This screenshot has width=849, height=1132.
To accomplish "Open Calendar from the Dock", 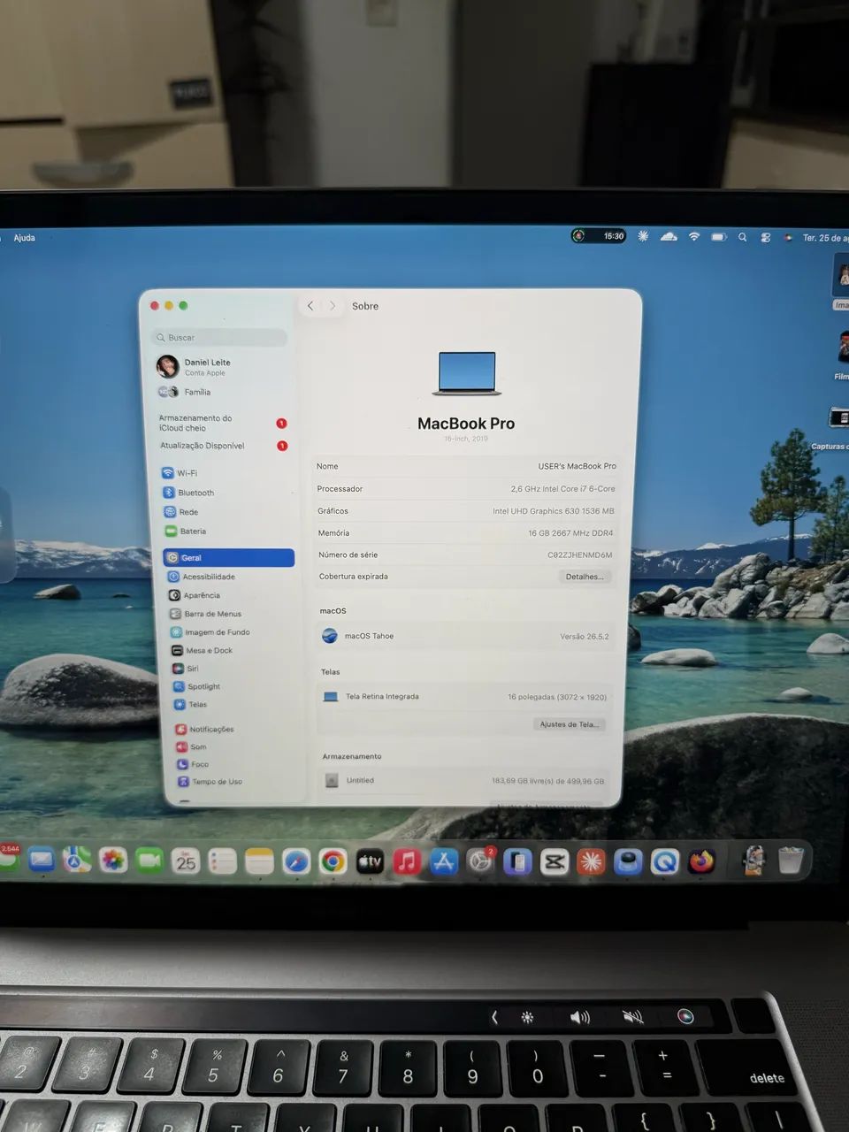I will click(x=186, y=860).
